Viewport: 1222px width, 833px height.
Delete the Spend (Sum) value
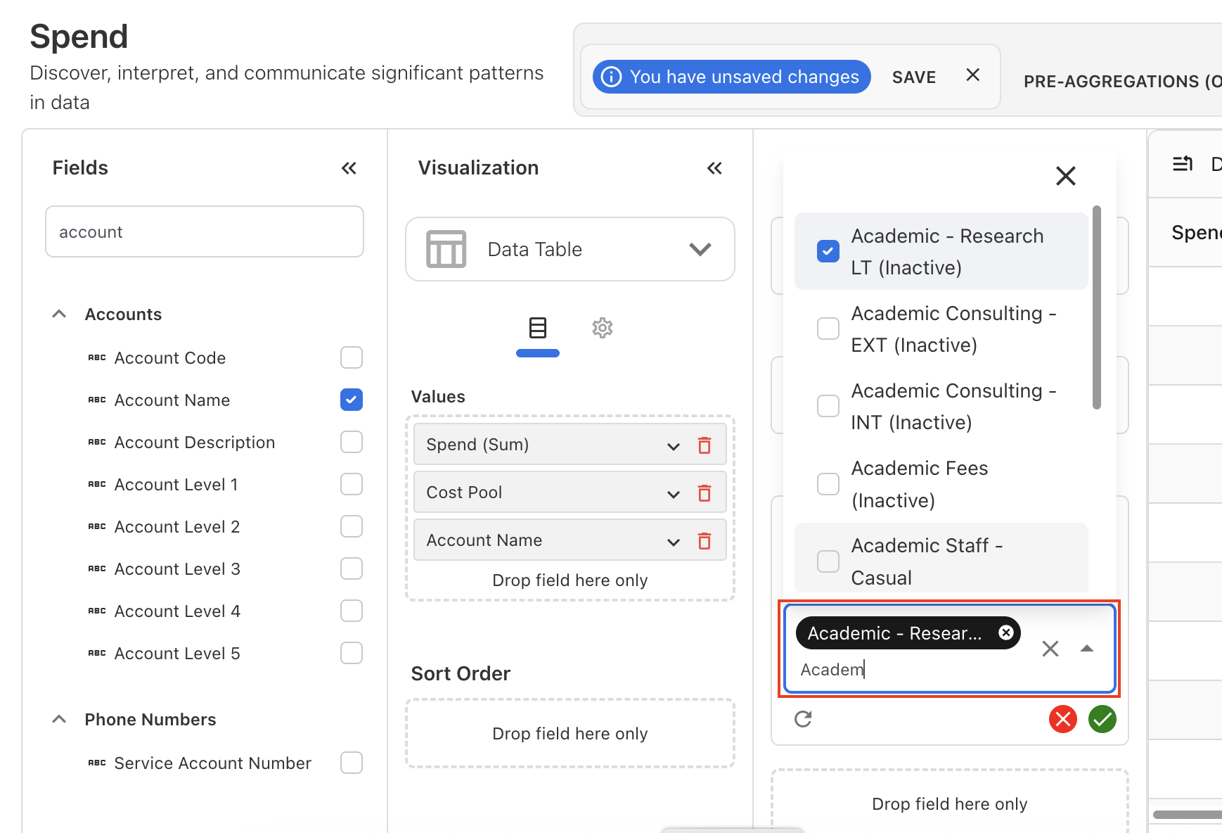pyautogui.click(x=705, y=445)
